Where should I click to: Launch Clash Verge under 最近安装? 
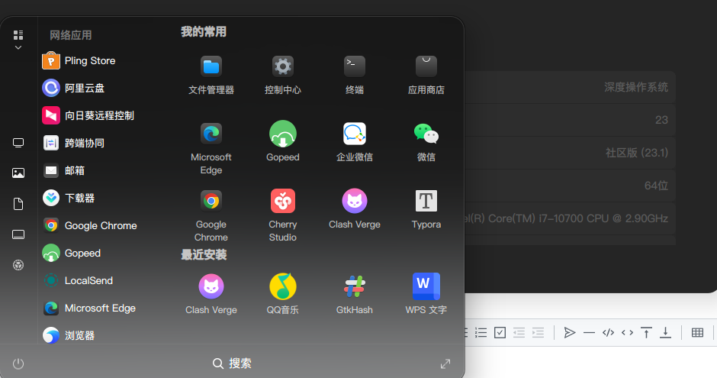[211, 295]
